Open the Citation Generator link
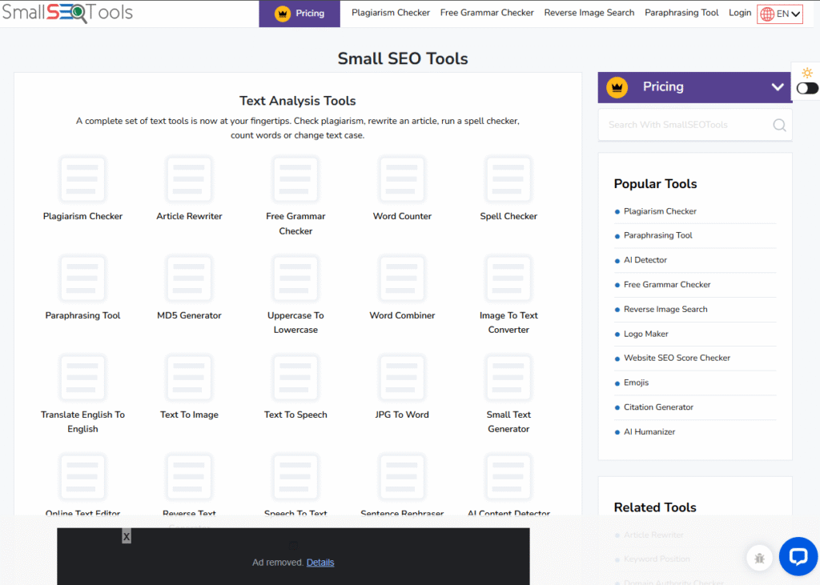Viewport: 820px width, 585px height. pyautogui.click(x=658, y=407)
